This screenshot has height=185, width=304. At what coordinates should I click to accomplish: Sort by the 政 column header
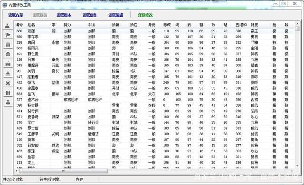coord(213,25)
